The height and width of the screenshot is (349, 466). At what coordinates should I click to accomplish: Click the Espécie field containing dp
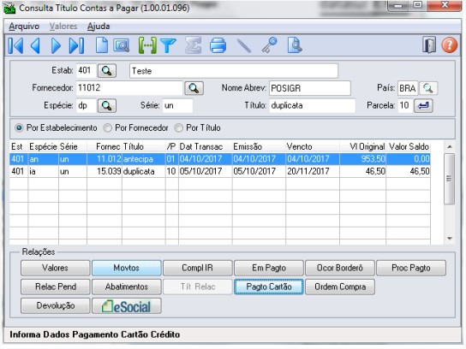(87, 106)
